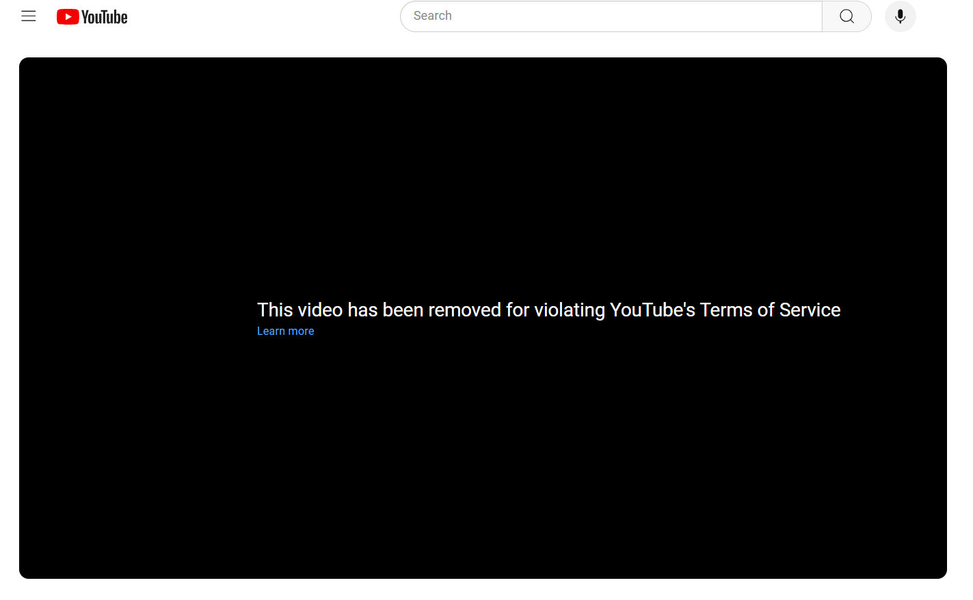
Task: Click the Search placeholder text
Action: coord(432,16)
